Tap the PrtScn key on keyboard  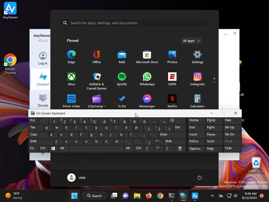[196, 142]
